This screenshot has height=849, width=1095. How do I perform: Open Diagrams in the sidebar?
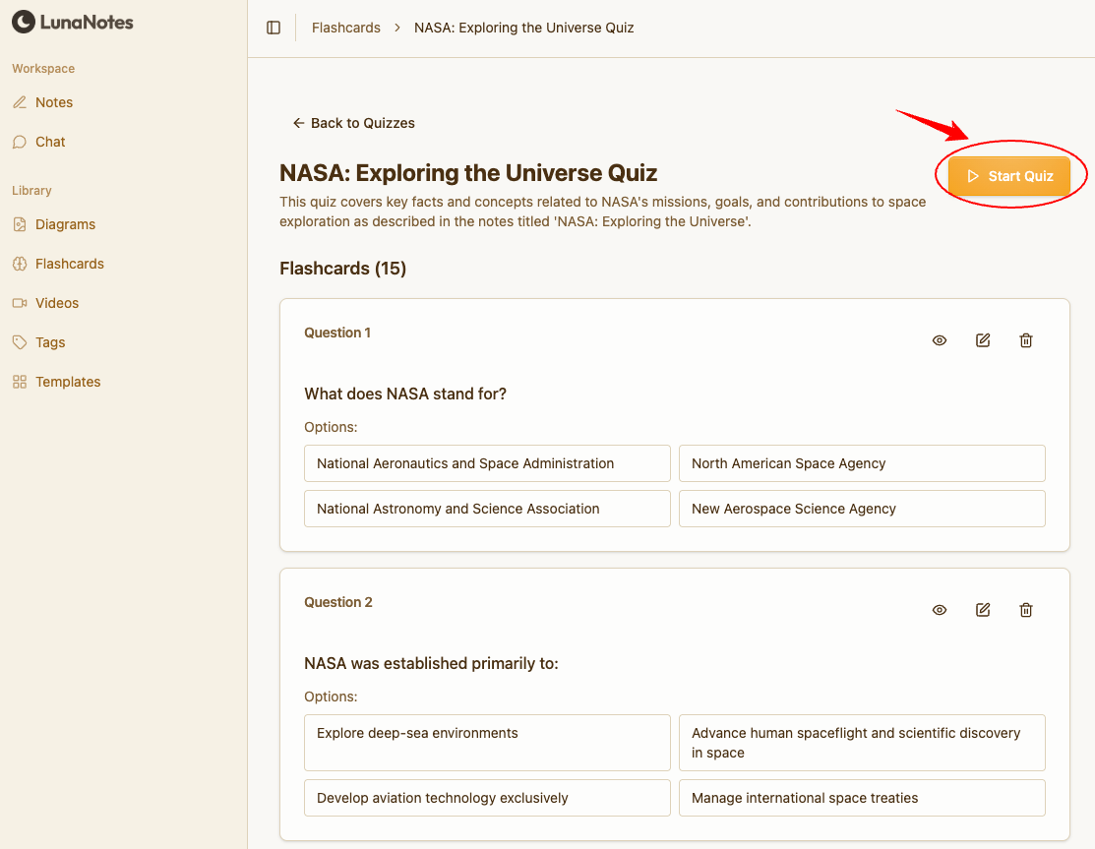click(65, 224)
